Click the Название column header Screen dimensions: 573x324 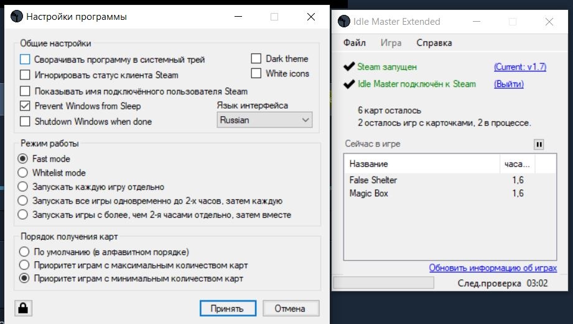tap(422, 164)
